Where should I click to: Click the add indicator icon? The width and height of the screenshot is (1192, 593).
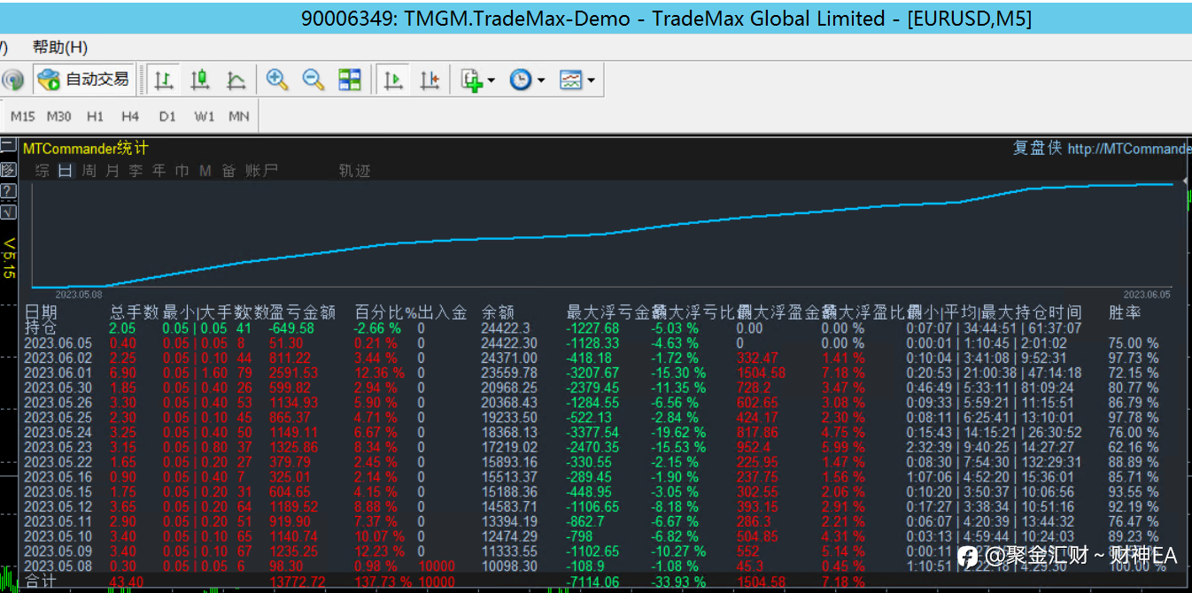click(471, 81)
